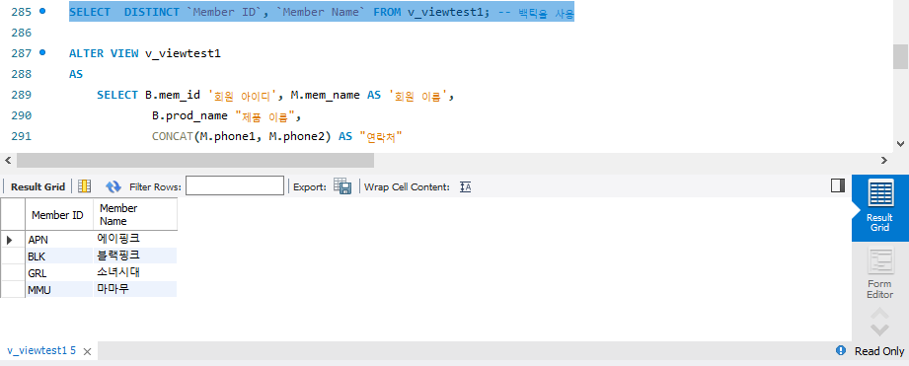The height and width of the screenshot is (366, 909).
Task: Click the Read Only info icon
Action: coord(841,350)
